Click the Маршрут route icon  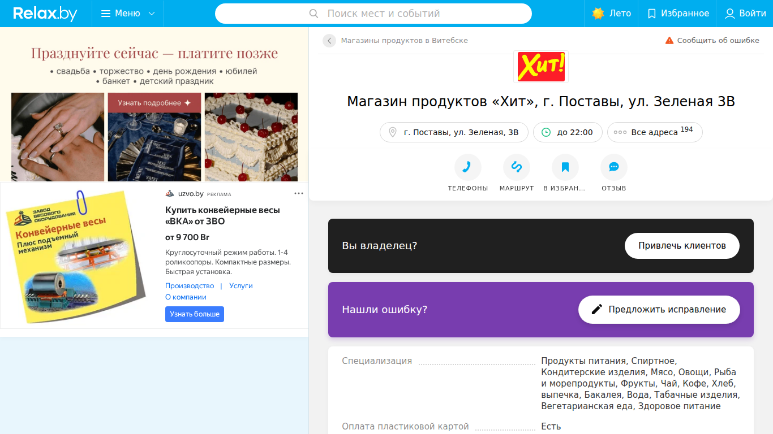coord(517,167)
